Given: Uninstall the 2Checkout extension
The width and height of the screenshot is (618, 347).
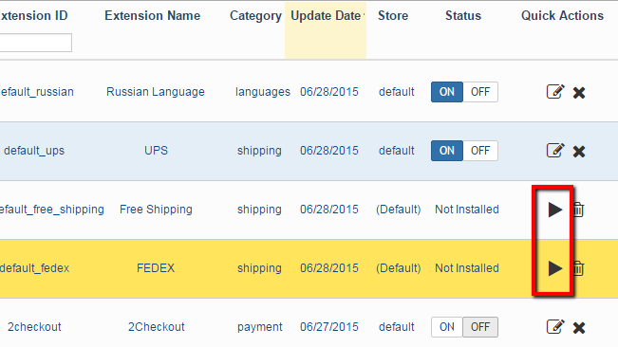Looking at the screenshot, I should [579, 327].
